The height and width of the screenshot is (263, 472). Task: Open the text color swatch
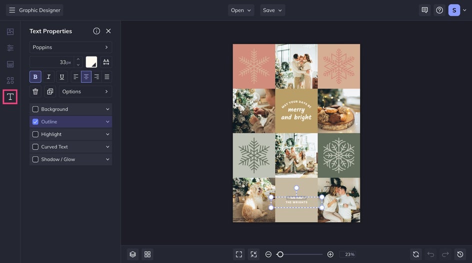click(91, 62)
